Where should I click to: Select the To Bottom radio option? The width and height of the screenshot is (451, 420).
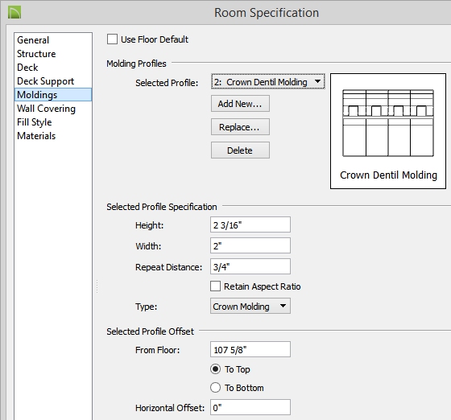[x=216, y=388]
